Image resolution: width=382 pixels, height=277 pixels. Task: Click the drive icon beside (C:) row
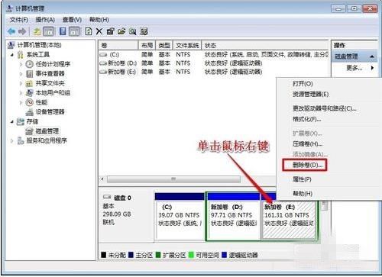coord(103,55)
